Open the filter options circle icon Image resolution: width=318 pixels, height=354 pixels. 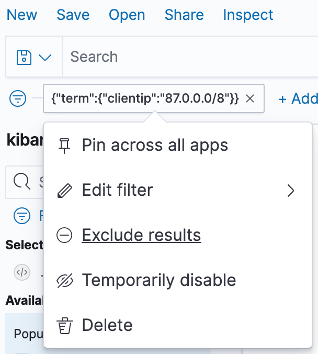click(x=18, y=98)
